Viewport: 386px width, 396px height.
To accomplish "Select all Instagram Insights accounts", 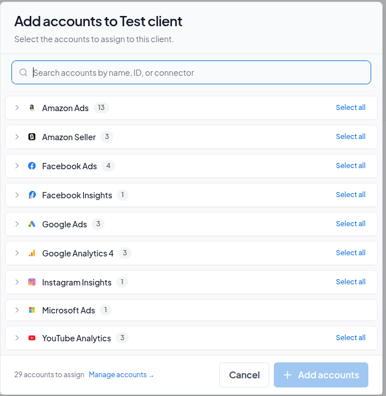I will [x=351, y=282].
